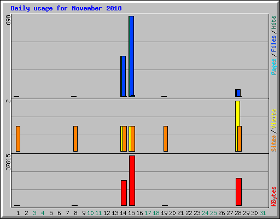280x219 pixels.
Task: Click the 'Visits' legend label
Action: (274, 119)
